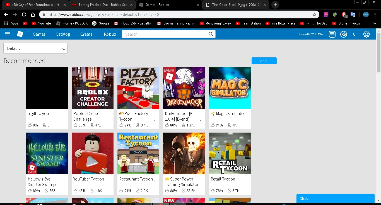Open the Chat panel bar
The image size is (381, 205).
336,198
